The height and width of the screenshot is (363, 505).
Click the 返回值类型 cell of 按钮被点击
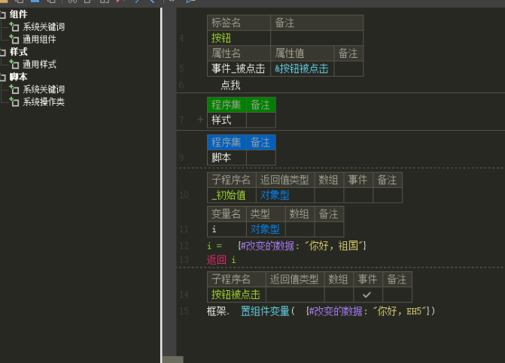(295, 295)
